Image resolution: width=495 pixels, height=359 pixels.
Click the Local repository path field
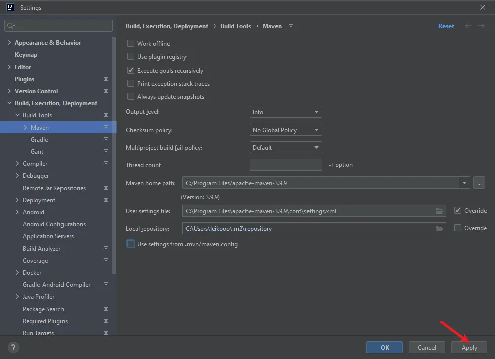(314, 228)
